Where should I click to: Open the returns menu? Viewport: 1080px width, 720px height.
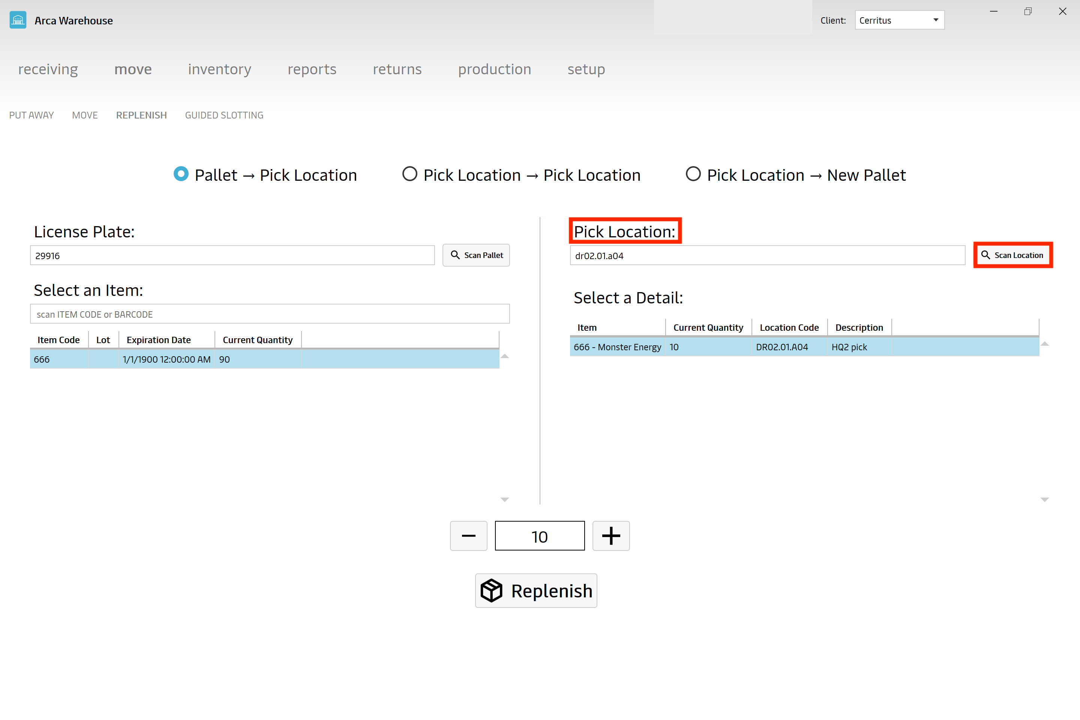(x=397, y=69)
